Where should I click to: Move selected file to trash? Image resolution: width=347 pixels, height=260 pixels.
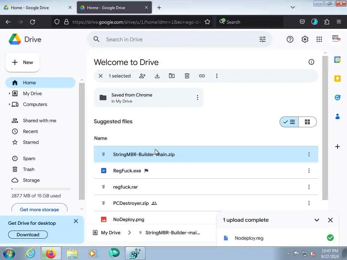coord(187,76)
